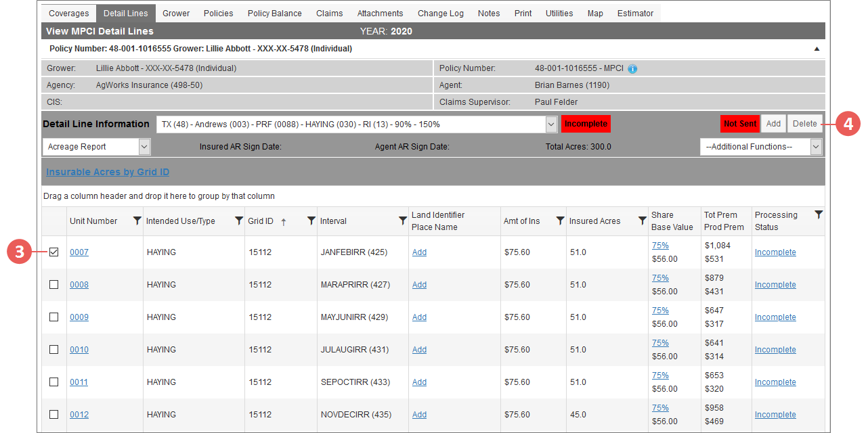Open the Notes tab
The width and height of the screenshot is (868, 433).
(489, 14)
